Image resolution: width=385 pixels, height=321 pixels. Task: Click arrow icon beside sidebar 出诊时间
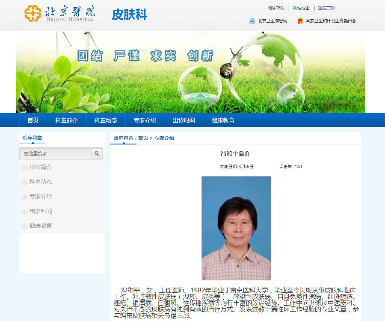coord(24,211)
